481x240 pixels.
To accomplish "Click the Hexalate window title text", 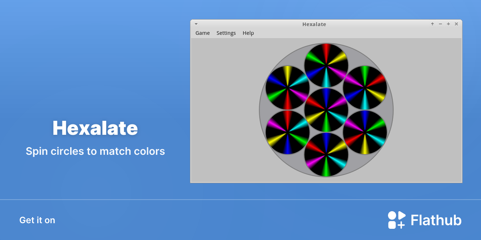I will click(314, 24).
